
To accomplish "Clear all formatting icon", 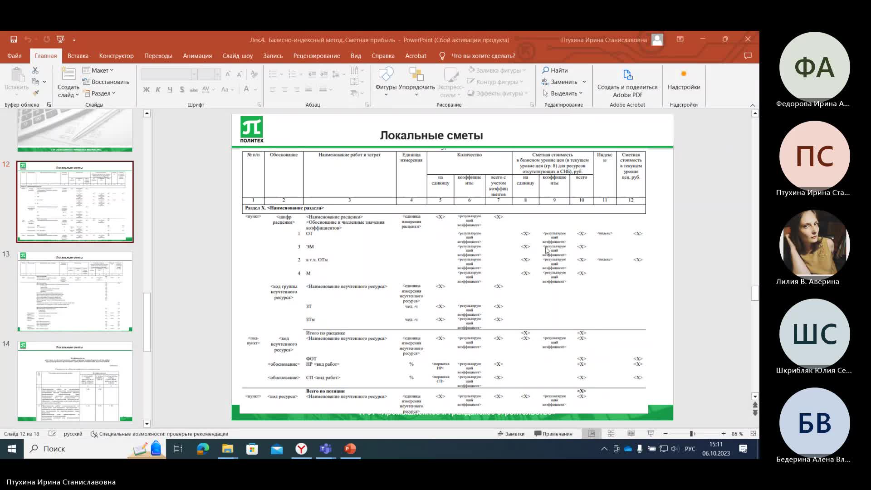I will click(x=254, y=74).
